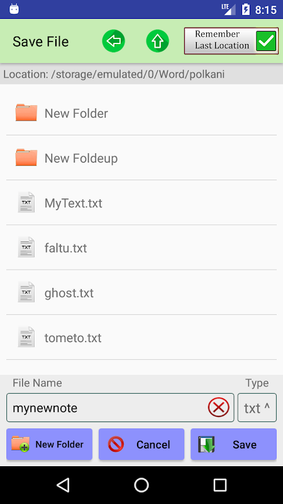Open the txt file type dropdown

click(x=257, y=408)
